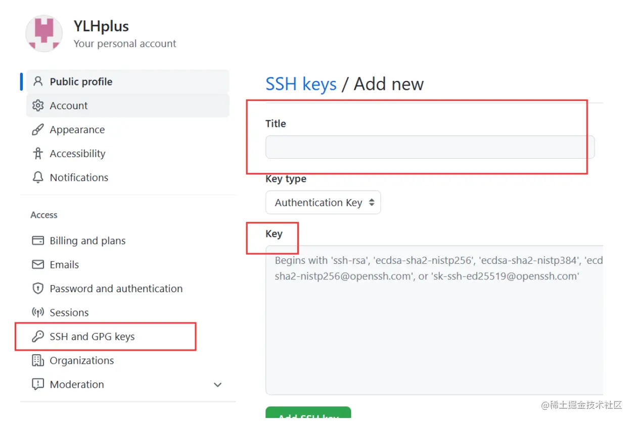This screenshot has height=422, width=634.
Task: Open the Moderation menu item
Action: 77,385
